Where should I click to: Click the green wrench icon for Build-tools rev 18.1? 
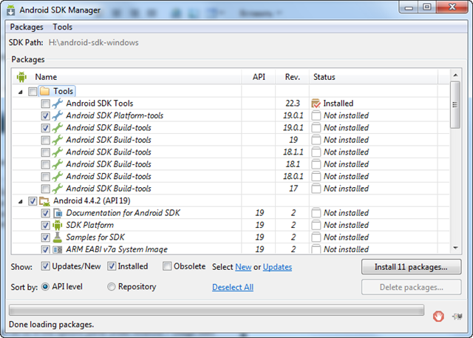point(58,164)
